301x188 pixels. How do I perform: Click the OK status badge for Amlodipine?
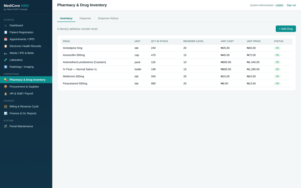(277, 48)
